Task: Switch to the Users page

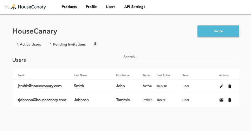Action: click(x=110, y=7)
